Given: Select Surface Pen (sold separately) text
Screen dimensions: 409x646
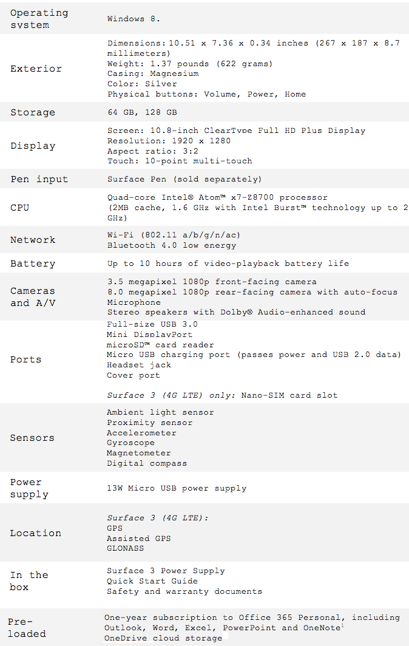Looking at the screenshot, I should click(x=184, y=179).
